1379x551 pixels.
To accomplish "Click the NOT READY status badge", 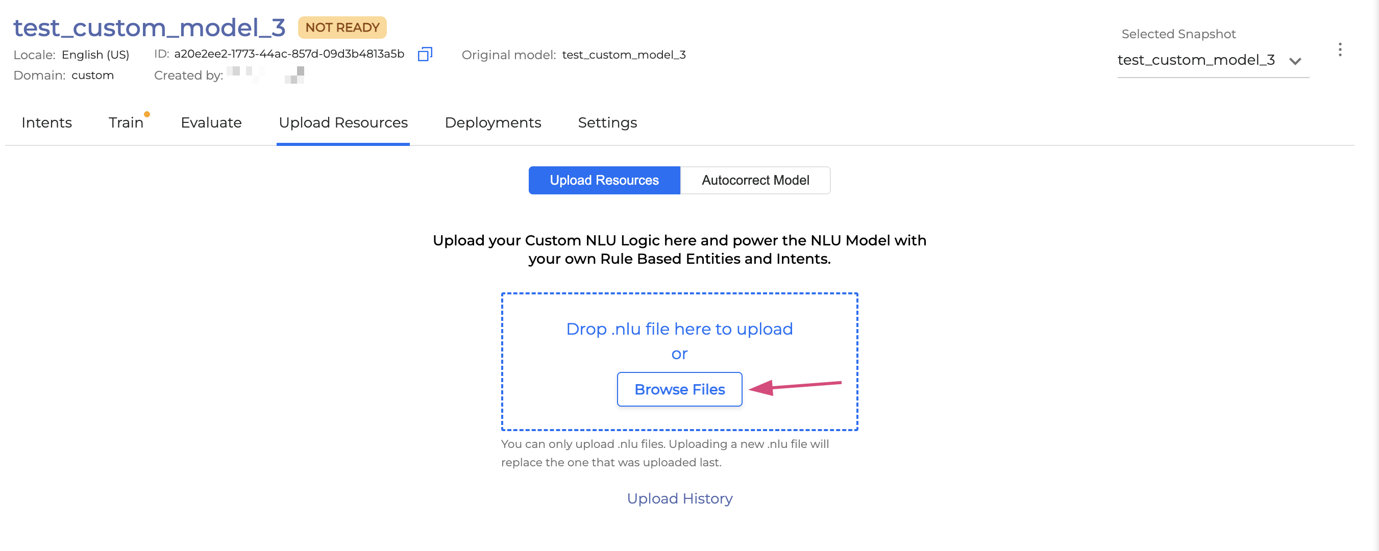I will tap(342, 27).
